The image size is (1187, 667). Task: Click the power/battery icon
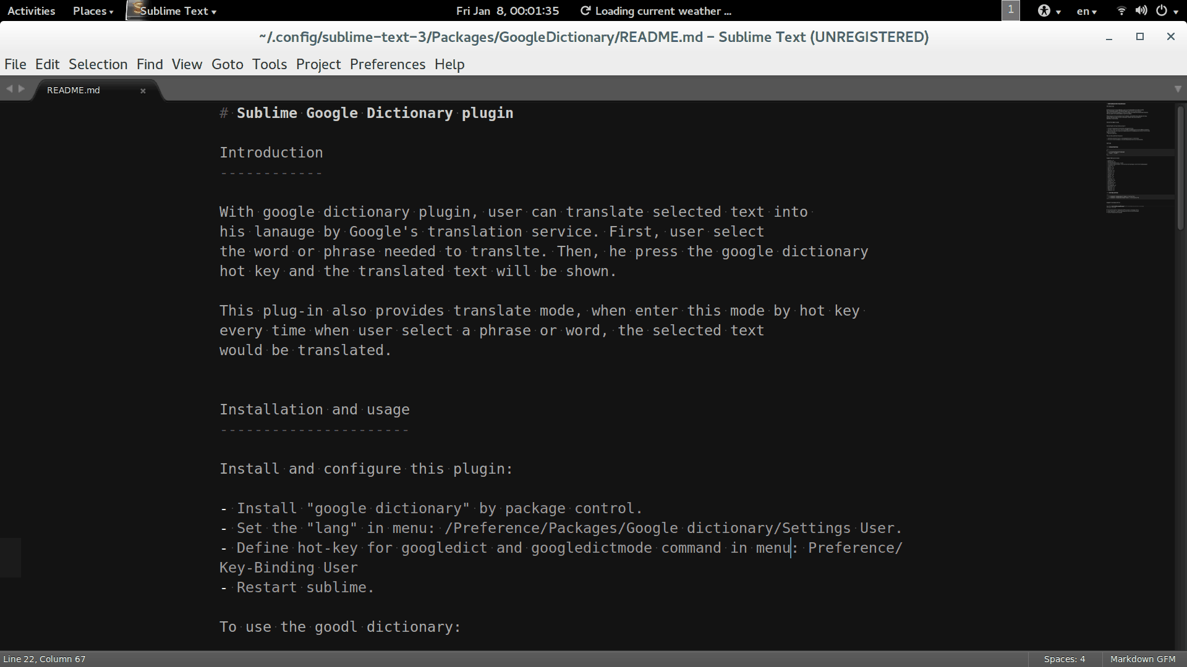pos(1161,10)
